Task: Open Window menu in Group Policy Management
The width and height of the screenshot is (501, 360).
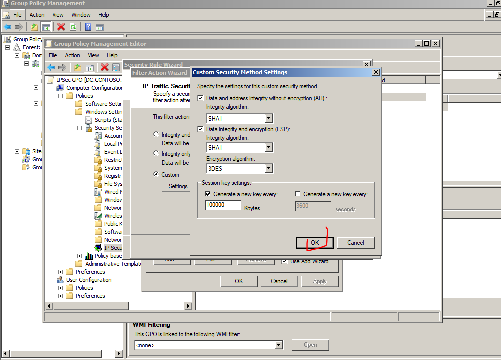Action: coord(81,15)
